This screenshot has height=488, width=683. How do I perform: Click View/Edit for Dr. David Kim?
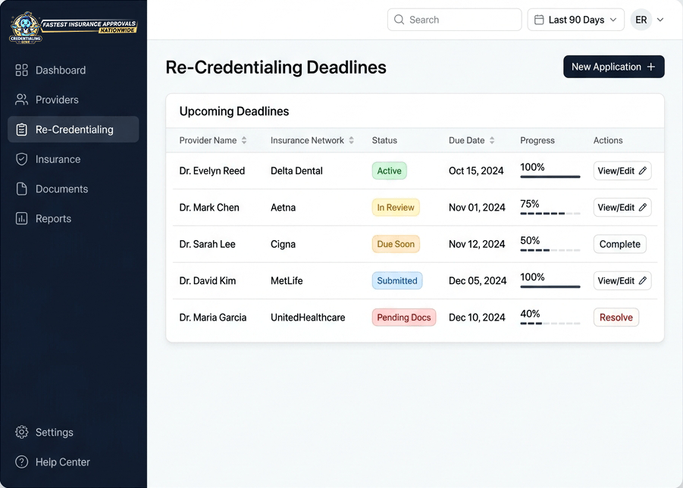[622, 280]
